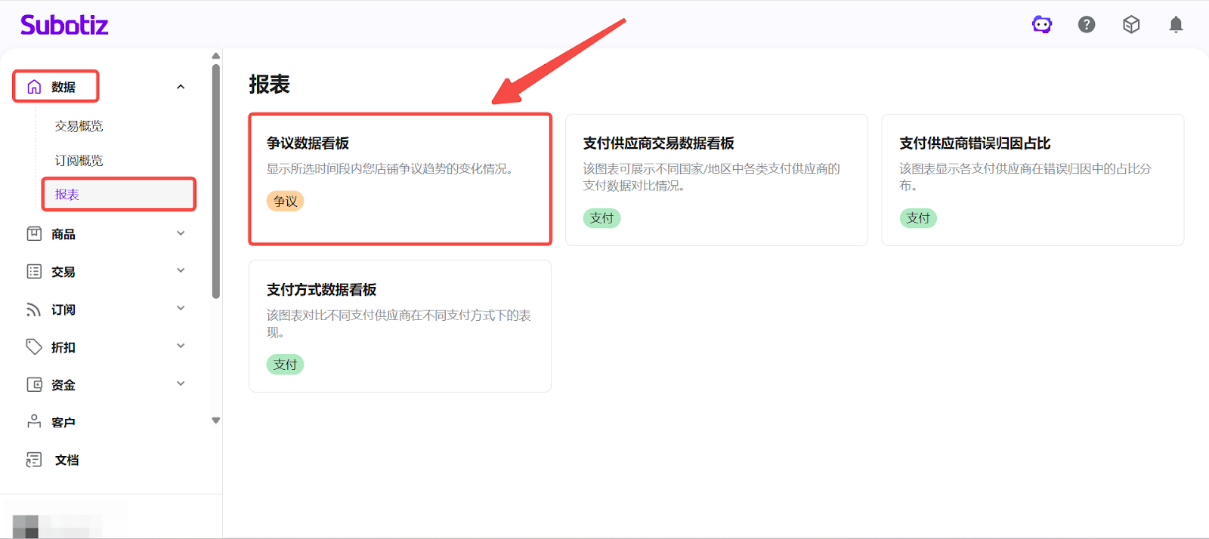Open the cube package icon
Viewport: 1209px width, 539px height.
pos(1131,25)
